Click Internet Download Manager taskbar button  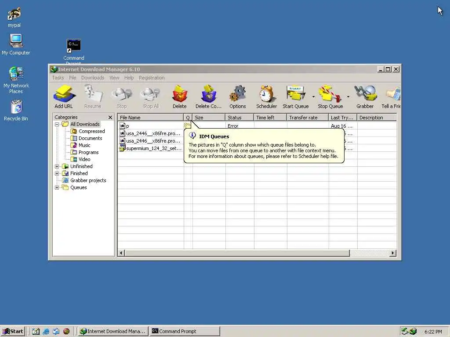point(113,331)
